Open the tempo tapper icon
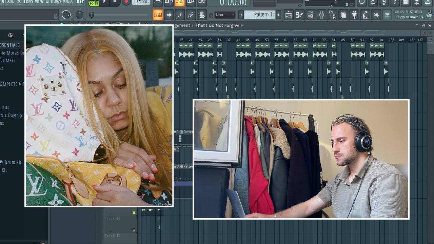The width and height of the screenshot is (434, 244). point(365,15)
